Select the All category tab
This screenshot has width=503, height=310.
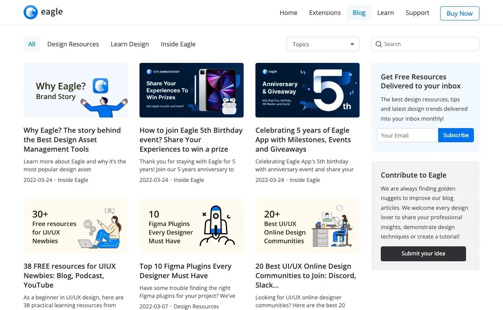32,44
